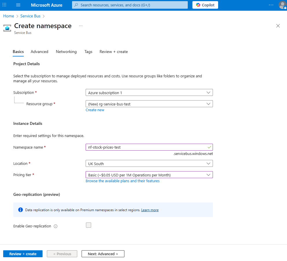Open the hamburger portal menu
The height and width of the screenshot is (261, 287).
18,5
